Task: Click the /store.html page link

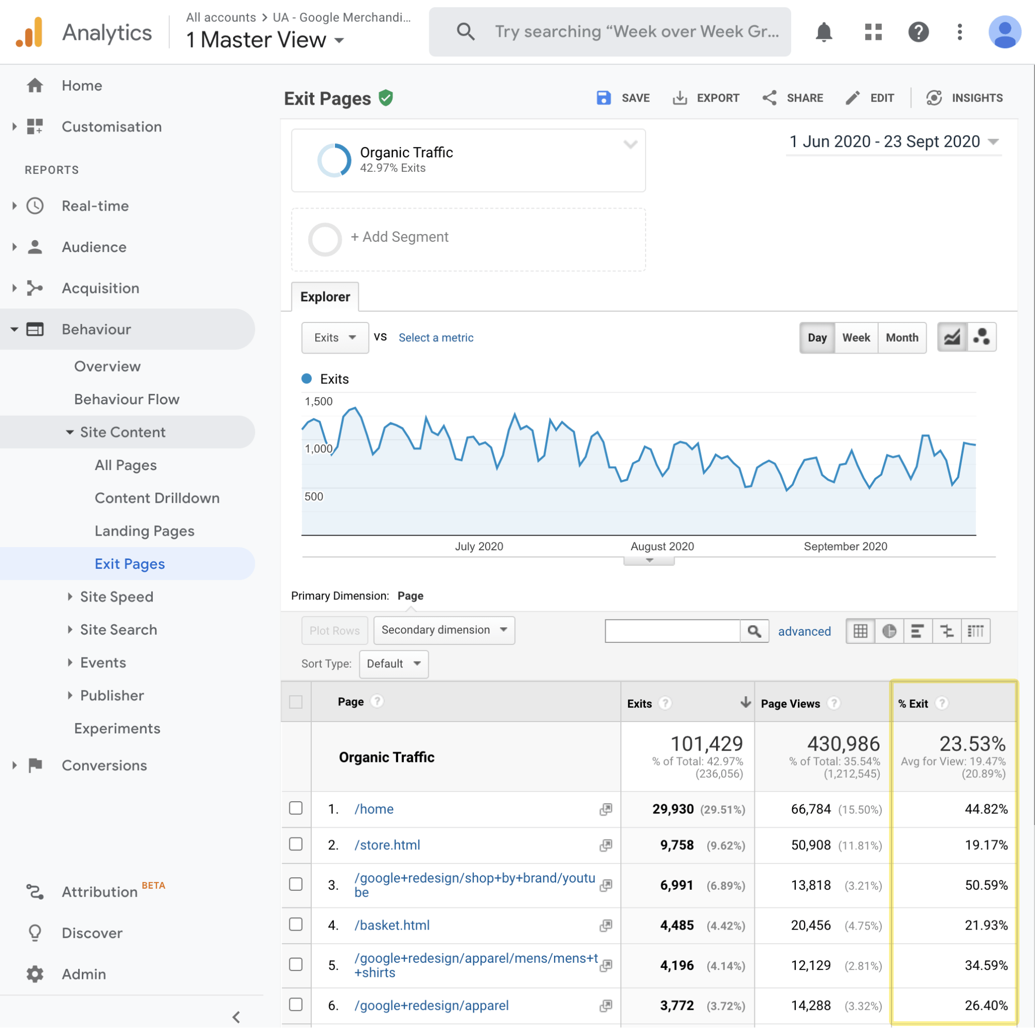Action: pos(387,845)
